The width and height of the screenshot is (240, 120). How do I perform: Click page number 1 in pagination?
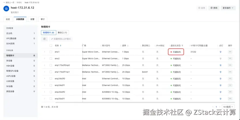[x=216, y=107]
